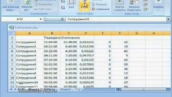This screenshot has width=172, height=97.
Task: Select column C header
Action: (69, 33)
